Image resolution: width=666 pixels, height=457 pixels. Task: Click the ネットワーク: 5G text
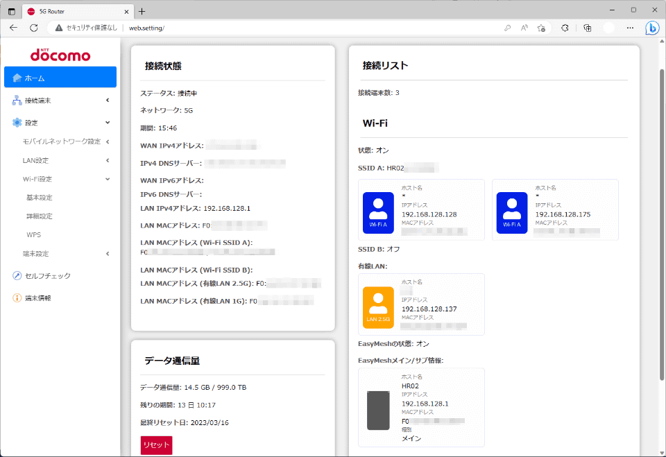pos(166,110)
